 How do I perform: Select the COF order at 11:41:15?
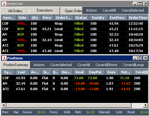pos(75,29)
